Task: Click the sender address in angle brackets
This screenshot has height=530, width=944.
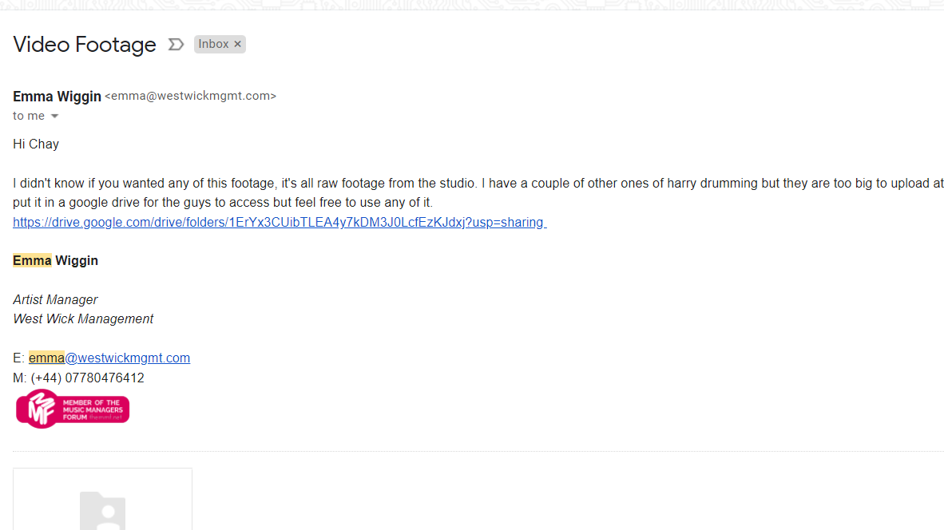Action: tap(190, 97)
